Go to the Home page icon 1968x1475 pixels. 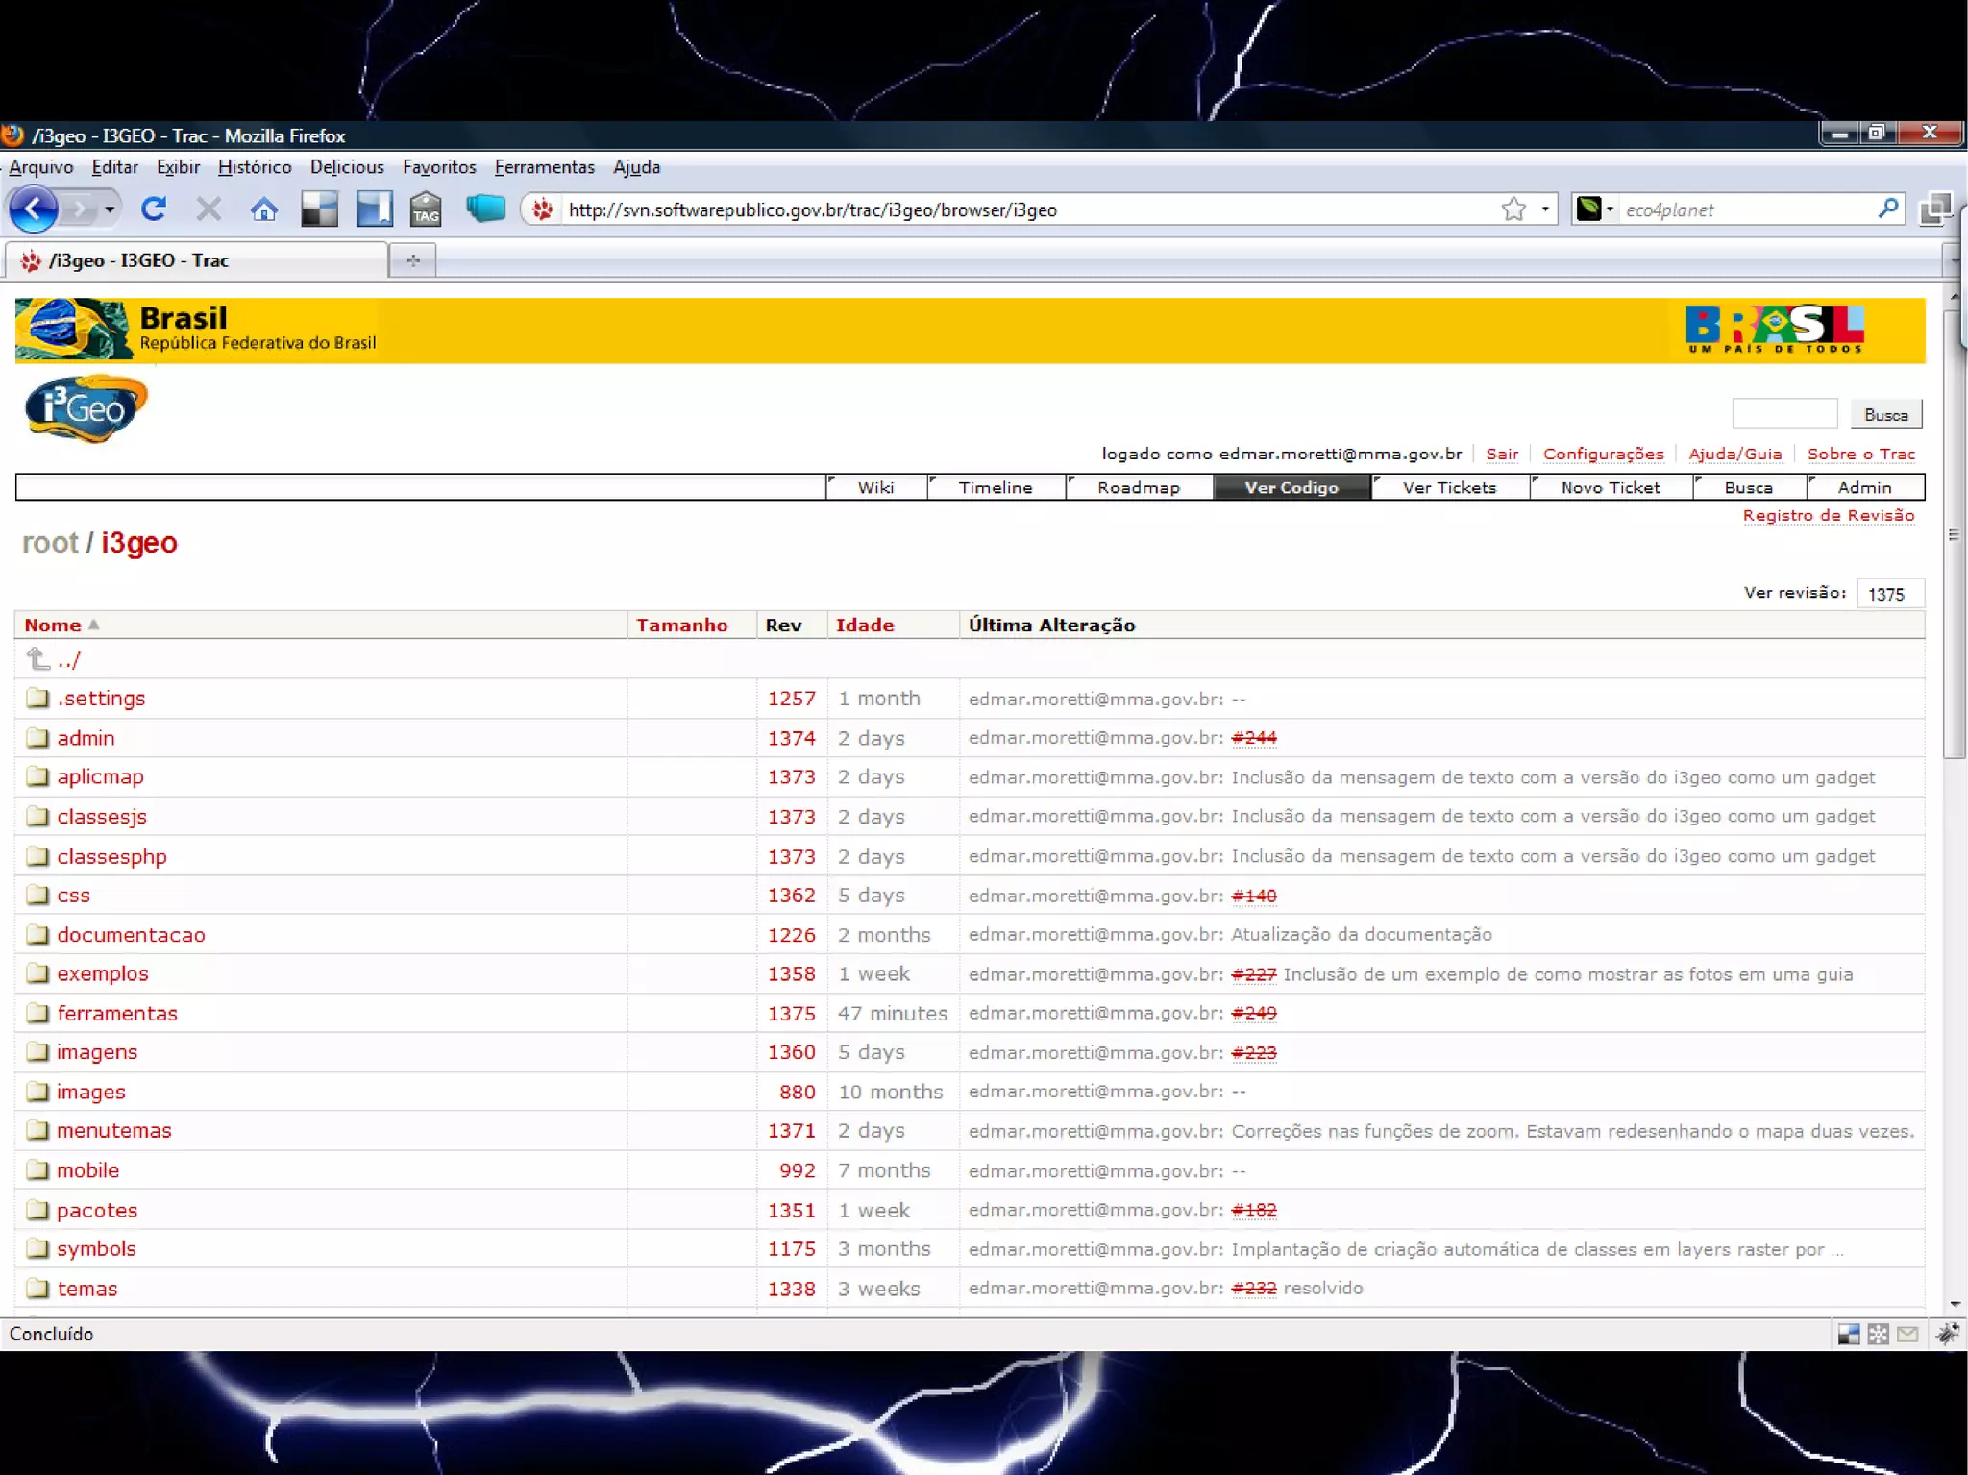tap(263, 209)
